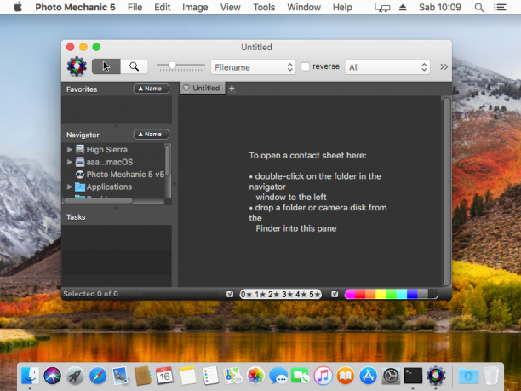The image size is (521, 391).
Task: Click Navigator panel Name sort button
Action: coord(152,135)
